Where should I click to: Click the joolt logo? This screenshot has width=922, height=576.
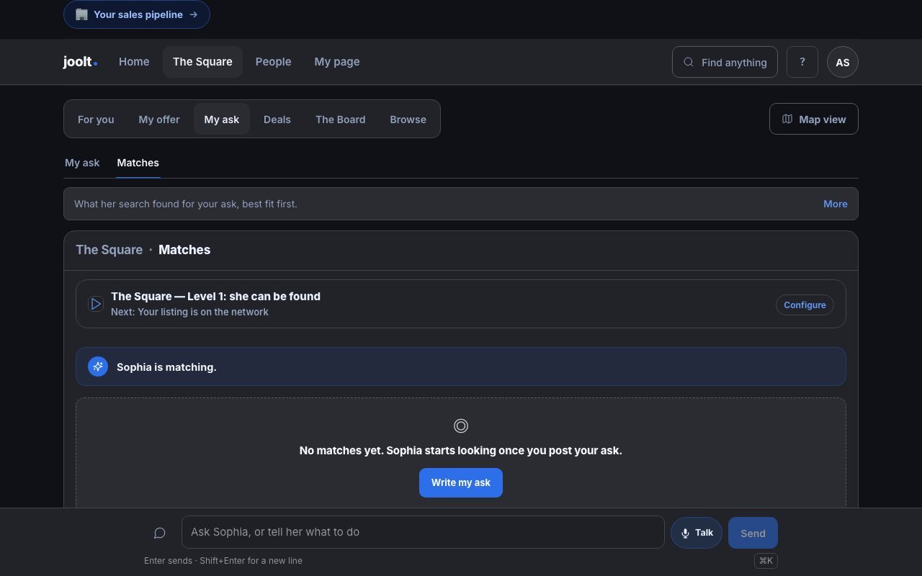point(80,62)
